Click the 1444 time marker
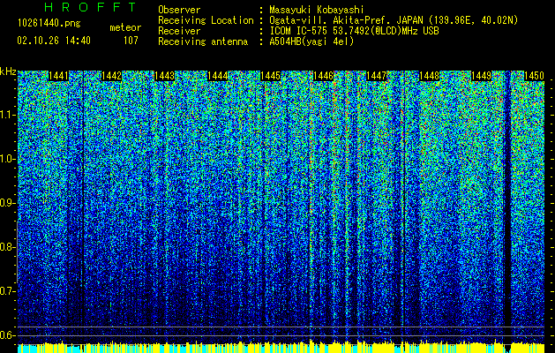The width and height of the screenshot is (555, 353). [x=217, y=76]
